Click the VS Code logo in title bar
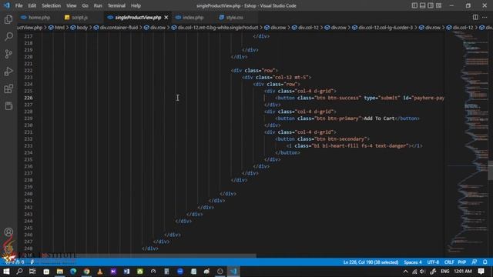493x277 pixels. click(x=7, y=5)
